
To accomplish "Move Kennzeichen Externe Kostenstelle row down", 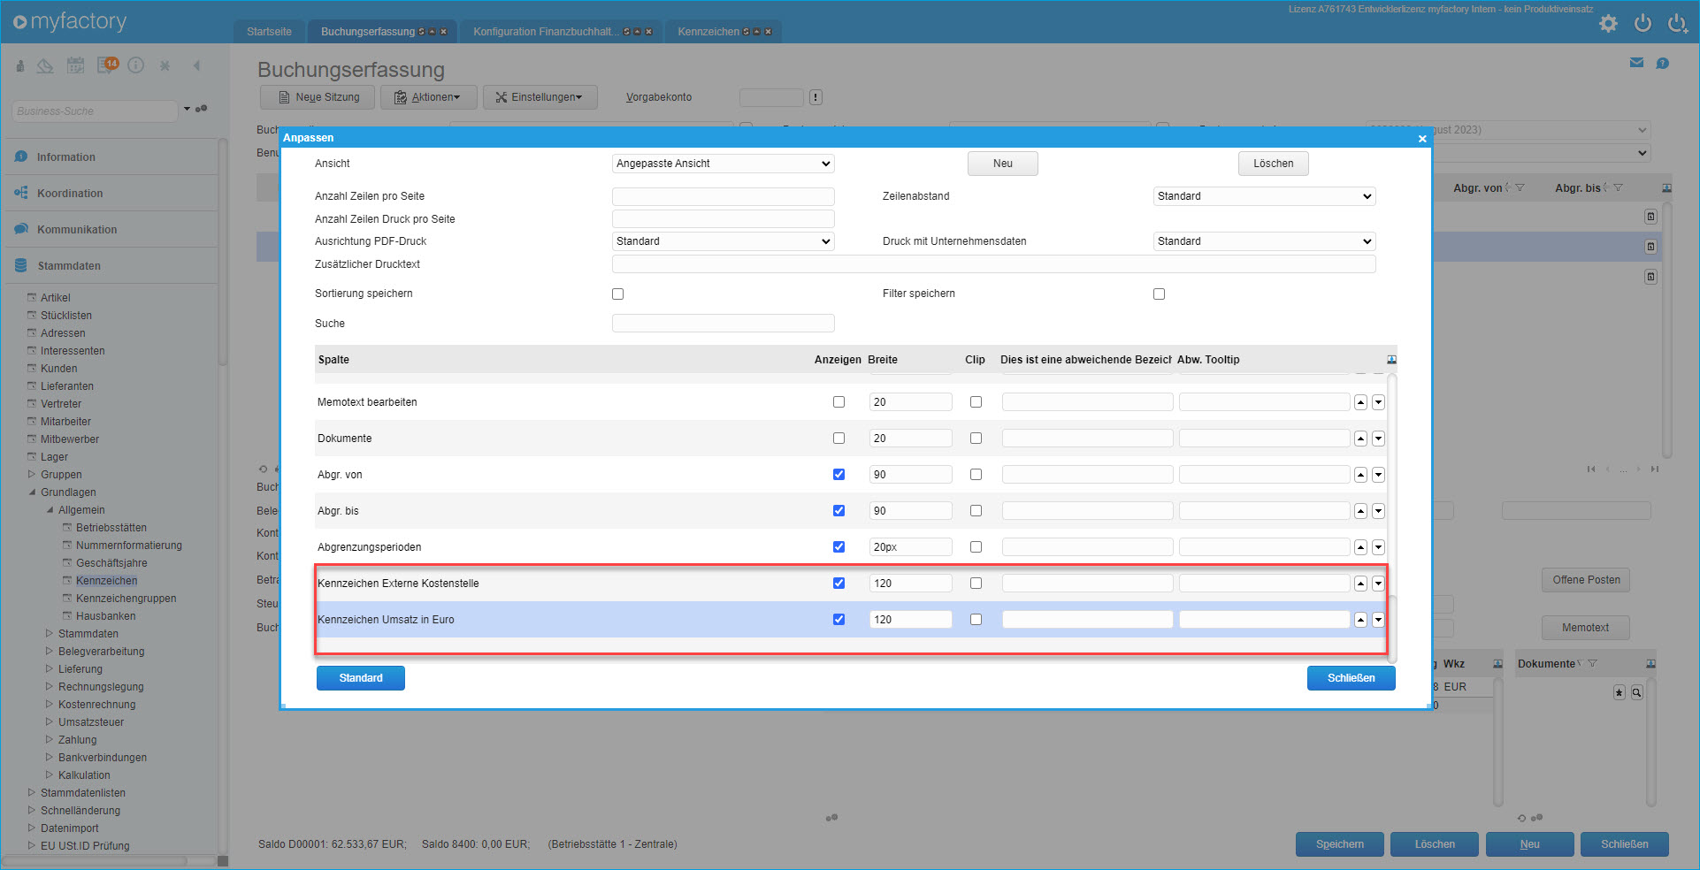I will 1378,584.
